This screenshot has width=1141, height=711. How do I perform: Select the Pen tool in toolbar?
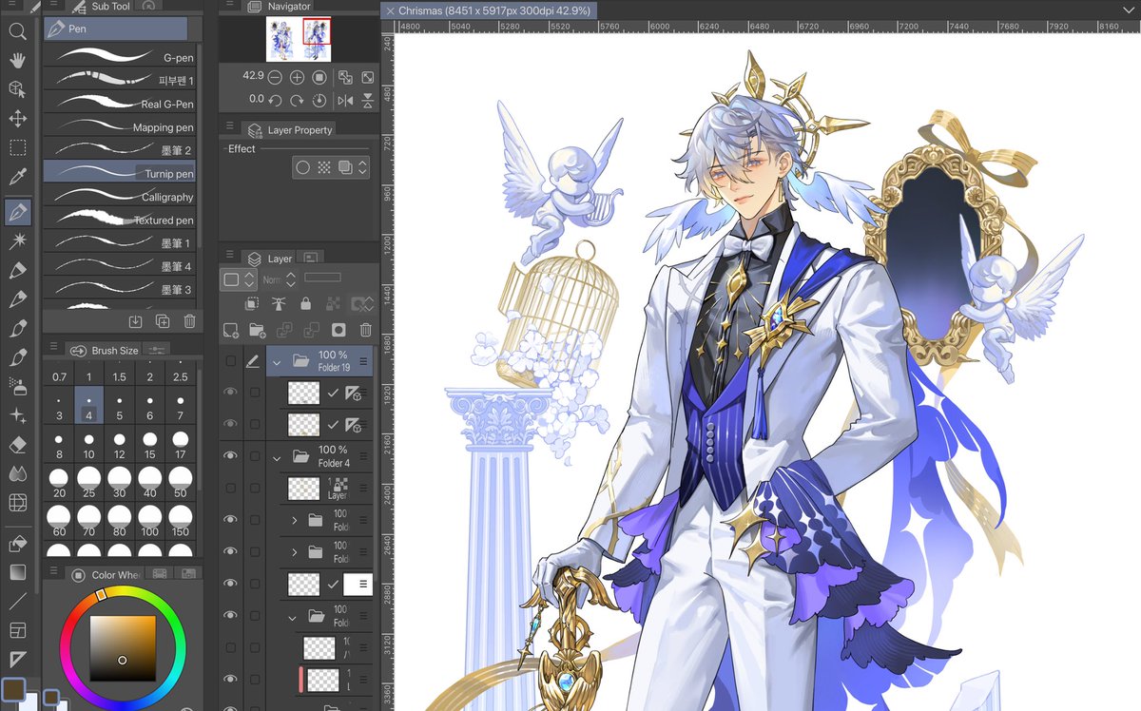click(x=17, y=212)
